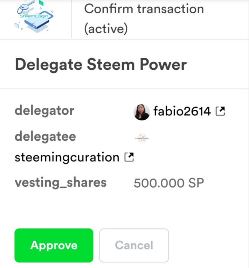Open the fabio2614 delegator username link
The width and height of the screenshot is (249, 268).
tap(182, 112)
